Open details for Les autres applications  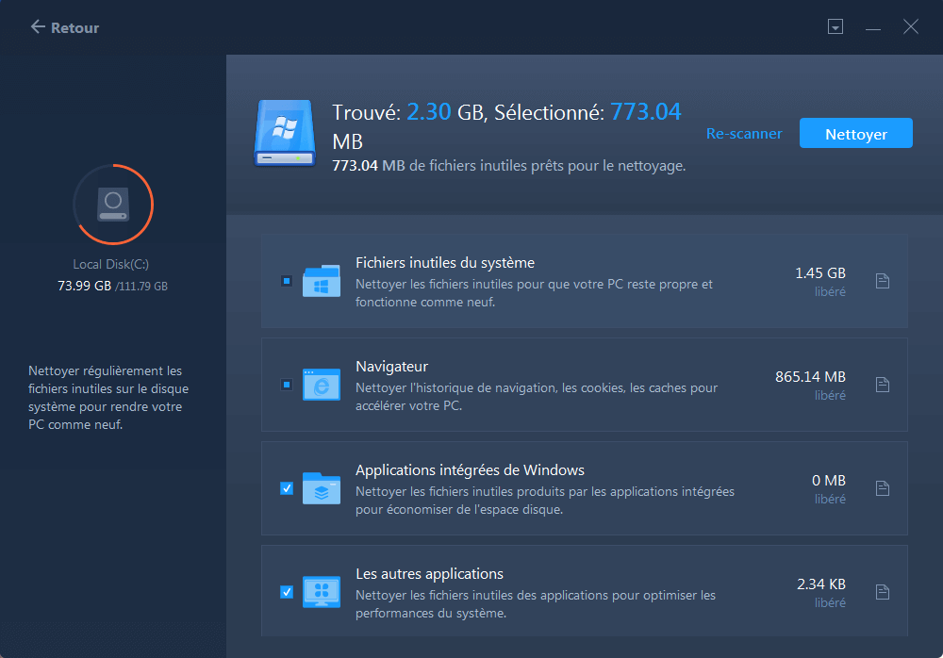click(883, 592)
